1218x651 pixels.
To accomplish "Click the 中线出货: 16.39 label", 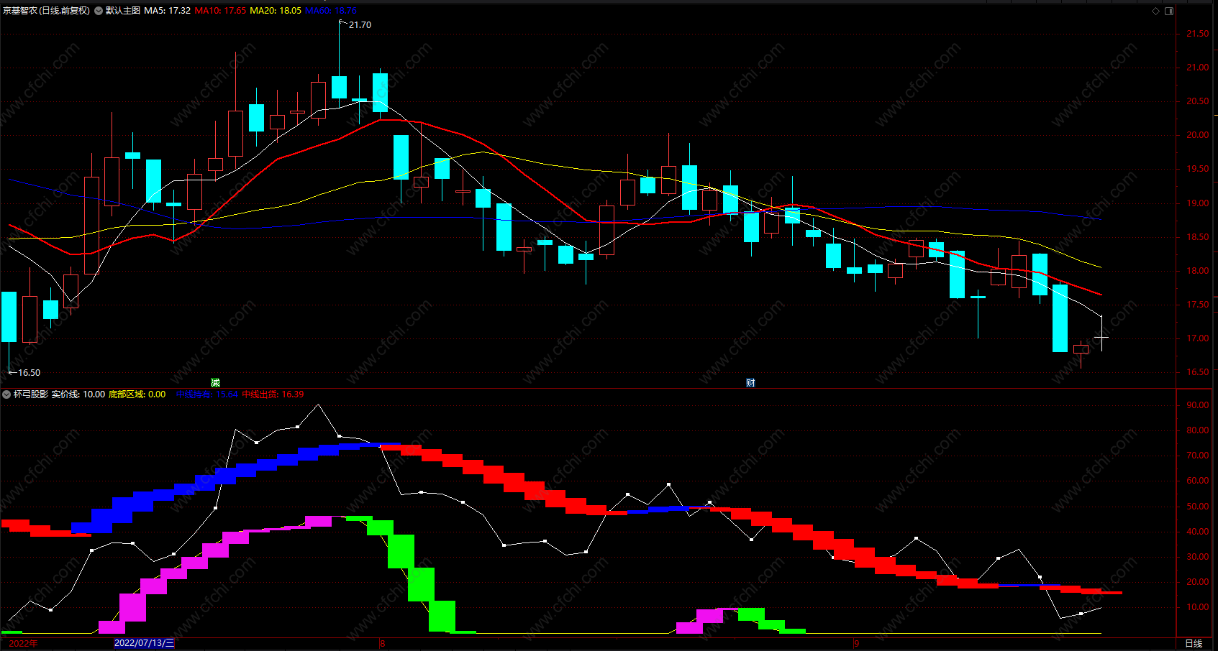I will pyautogui.click(x=273, y=394).
